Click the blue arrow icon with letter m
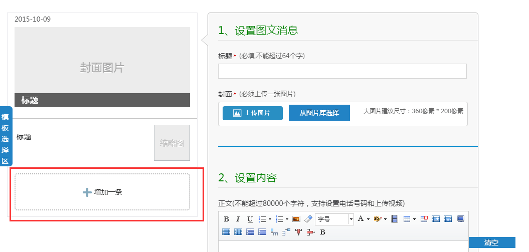The width and height of the screenshot is (529, 252). (x=274, y=232)
